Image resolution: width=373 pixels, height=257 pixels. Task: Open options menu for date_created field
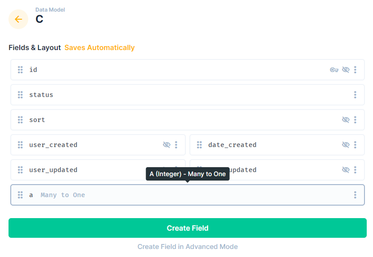click(355, 145)
